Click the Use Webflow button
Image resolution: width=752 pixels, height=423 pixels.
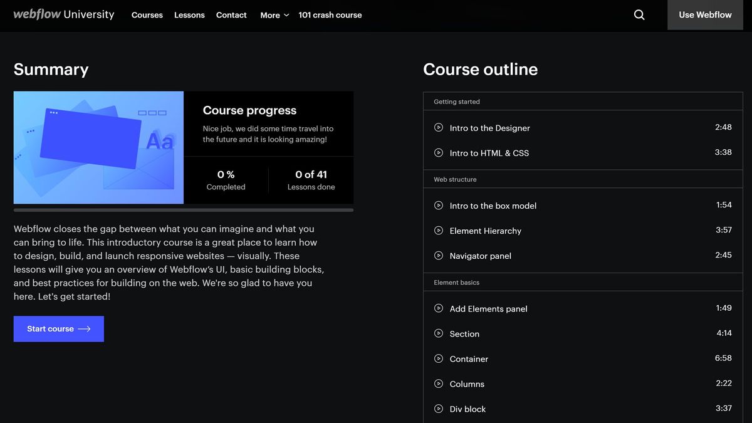704,14
